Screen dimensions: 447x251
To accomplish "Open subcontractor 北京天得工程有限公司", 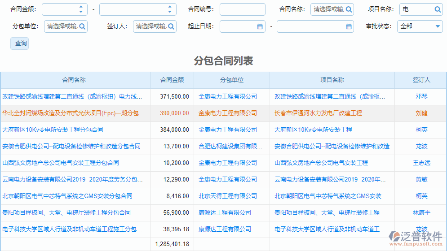I will [x=228, y=196].
